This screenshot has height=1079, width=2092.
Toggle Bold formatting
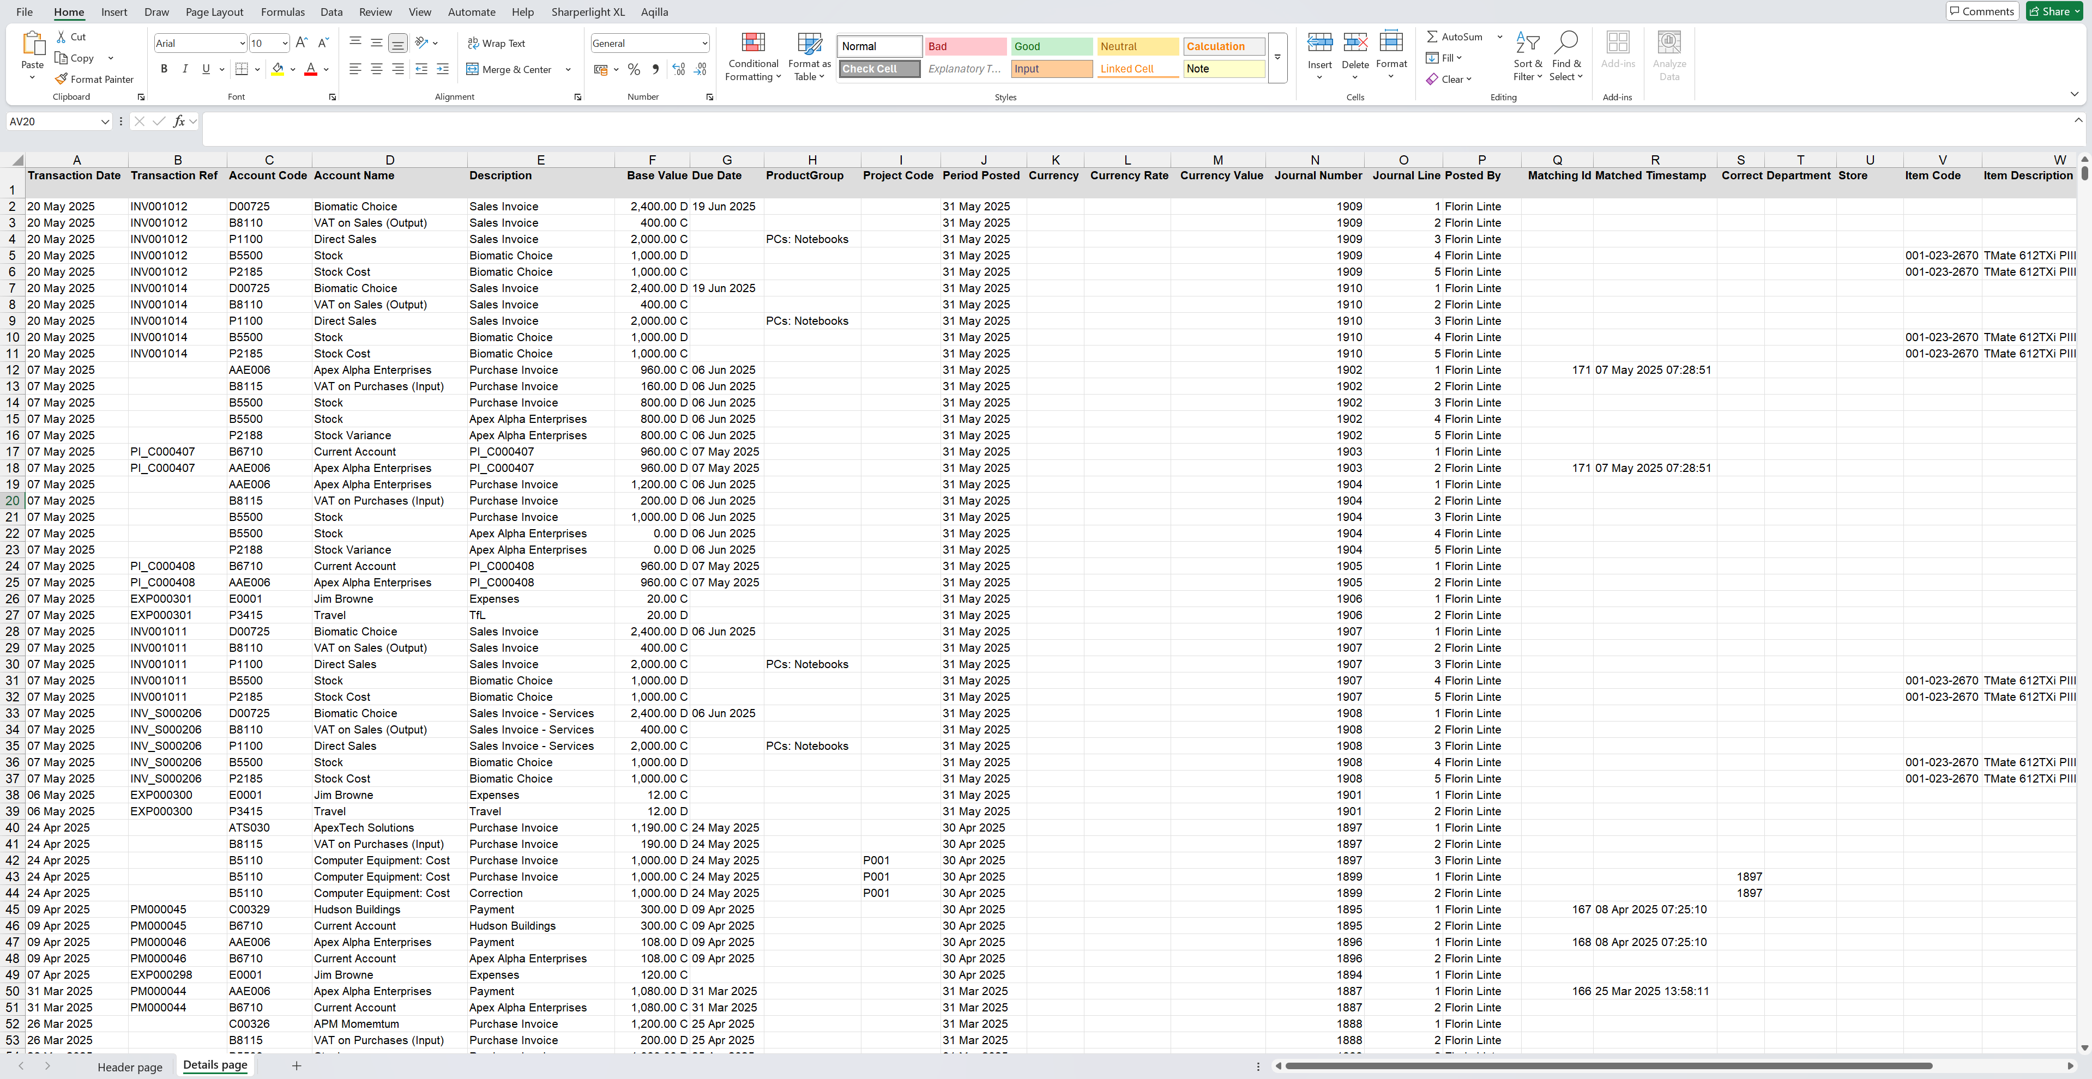(x=164, y=69)
